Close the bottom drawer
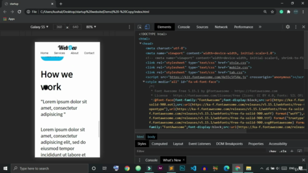 pyautogui.click(x=304, y=160)
